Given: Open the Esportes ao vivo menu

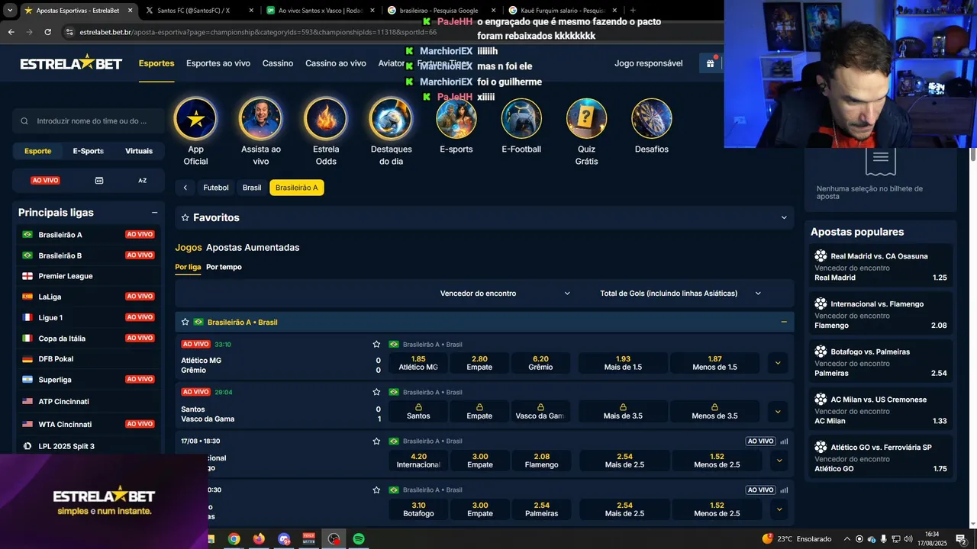Looking at the screenshot, I should [218, 63].
